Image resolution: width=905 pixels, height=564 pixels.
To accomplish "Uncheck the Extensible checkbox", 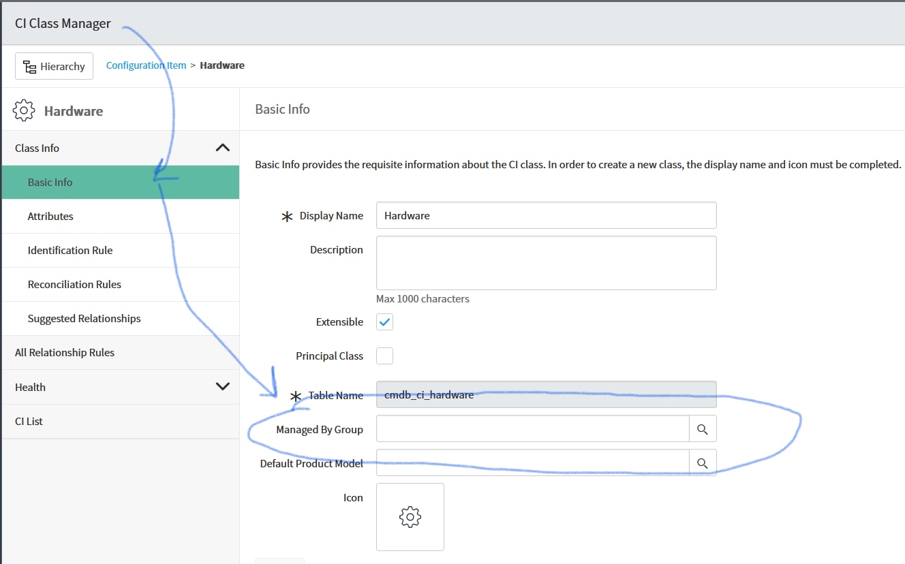I will (x=384, y=322).
